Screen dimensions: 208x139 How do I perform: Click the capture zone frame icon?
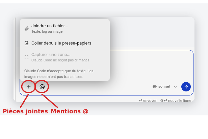coord(27,57)
